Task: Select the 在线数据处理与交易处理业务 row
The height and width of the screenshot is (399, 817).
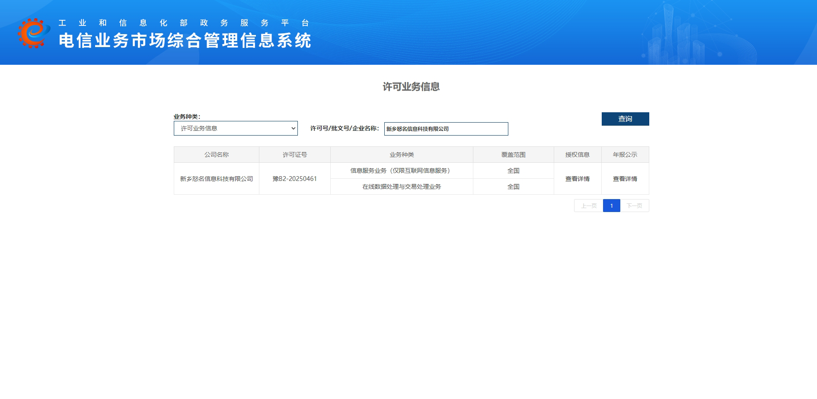Action: tap(402, 187)
